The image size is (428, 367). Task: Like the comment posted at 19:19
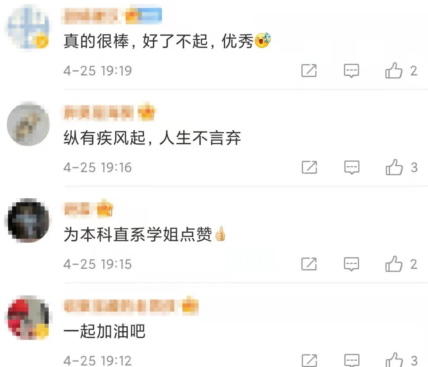[394, 70]
